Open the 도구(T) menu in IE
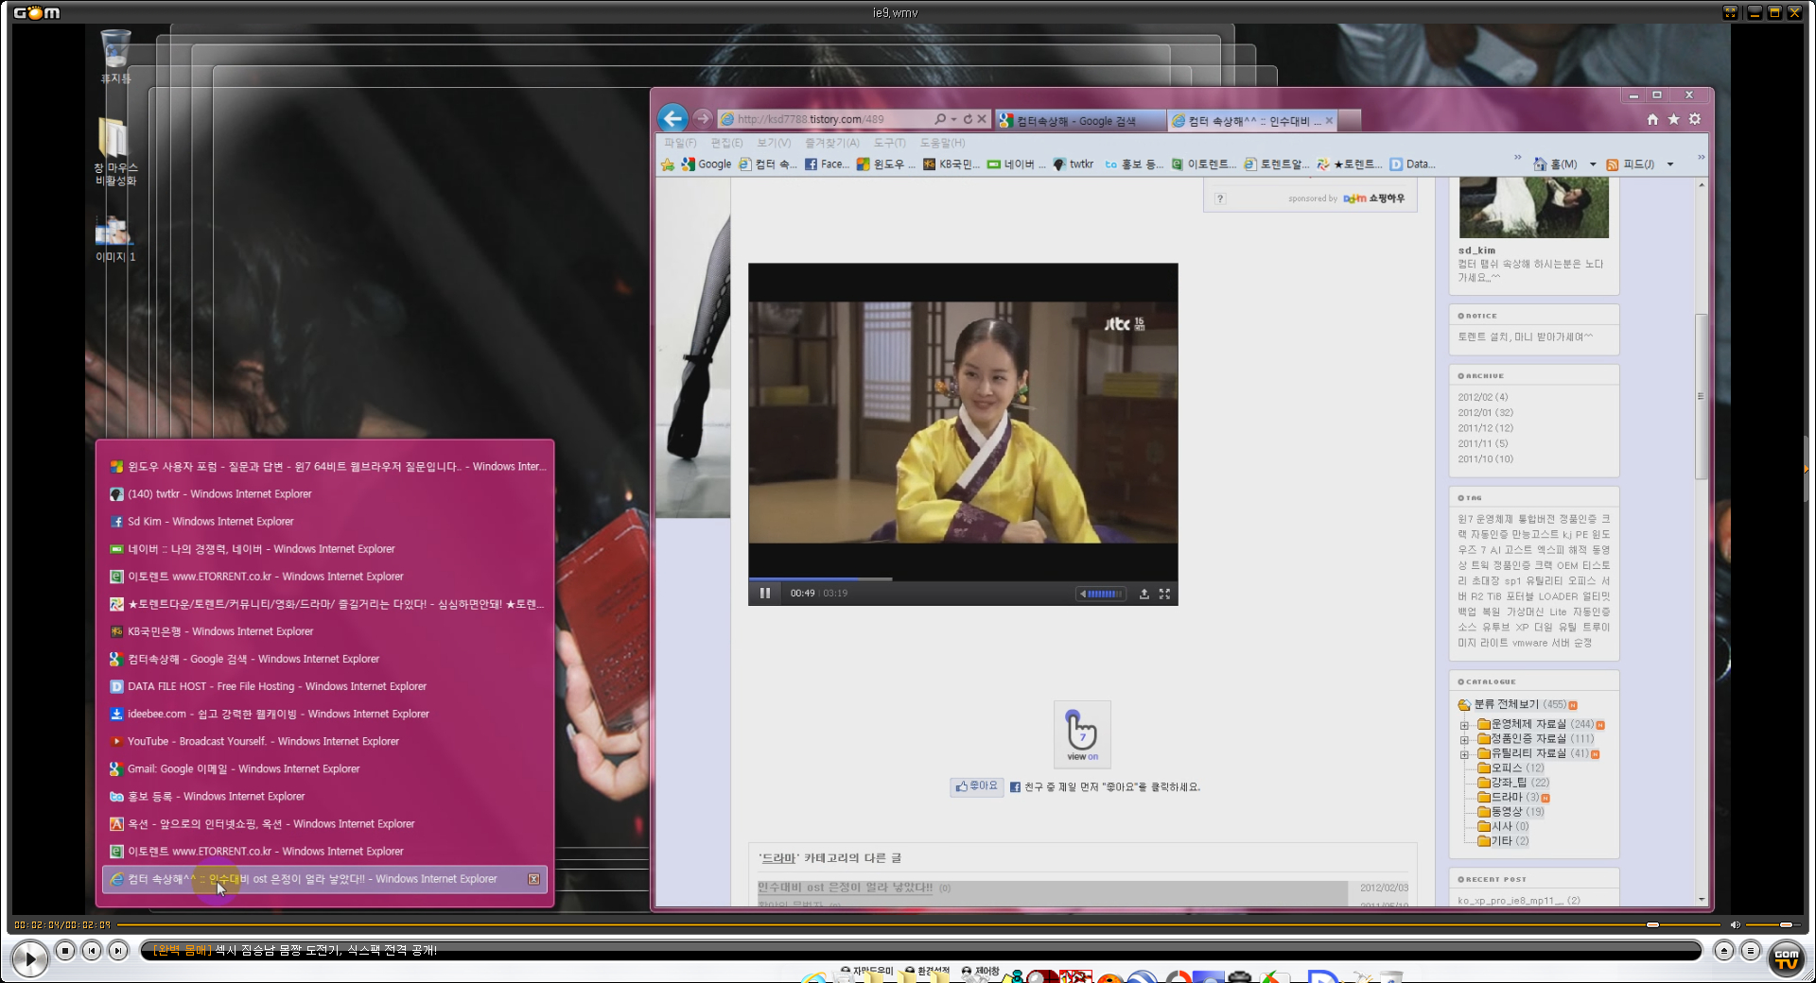The width and height of the screenshot is (1816, 983). click(890, 143)
